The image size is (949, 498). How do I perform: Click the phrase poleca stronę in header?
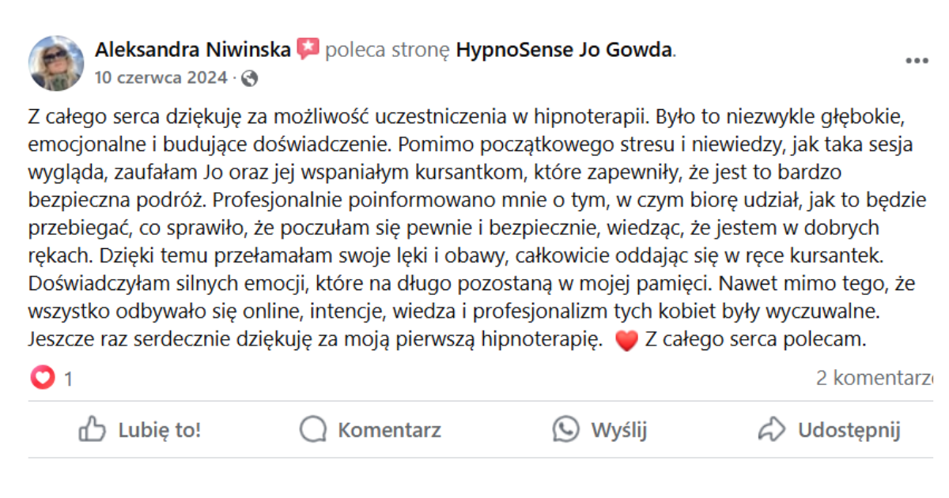tap(388, 51)
